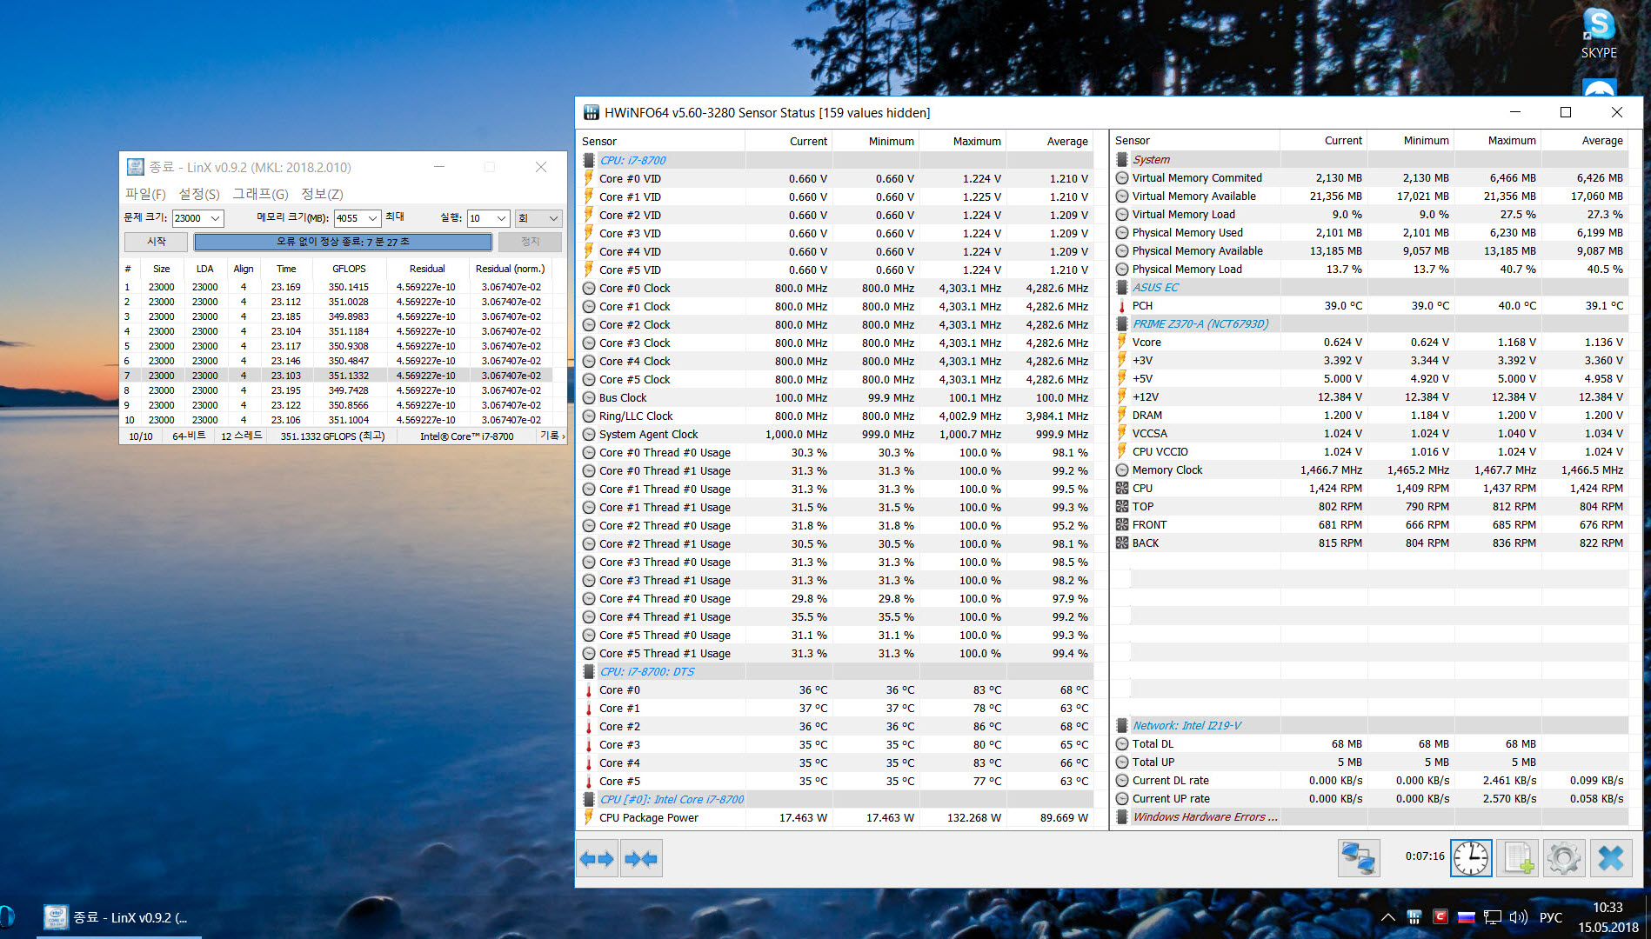The image size is (1651, 939).
Task: Click the Skype desktop shortcut icon
Action: (x=1599, y=33)
